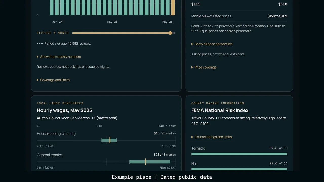Click the COUNTY HAZARD INFORMATION section label
324x182 pixels.
(x=218, y=103)
